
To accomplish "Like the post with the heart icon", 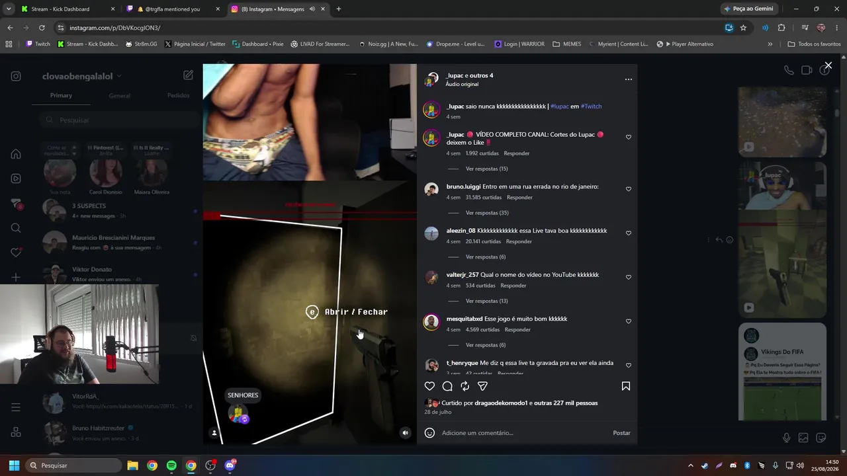I will (x=429, y=386).
